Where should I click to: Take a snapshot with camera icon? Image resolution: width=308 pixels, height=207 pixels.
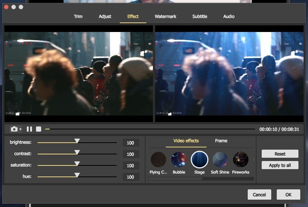pyautogui.click(x=14, y=129)
